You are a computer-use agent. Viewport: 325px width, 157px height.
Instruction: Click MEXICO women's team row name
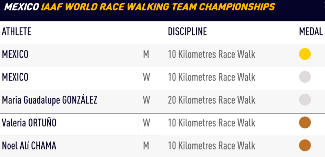pyautogui.click(x=15, y=77)
